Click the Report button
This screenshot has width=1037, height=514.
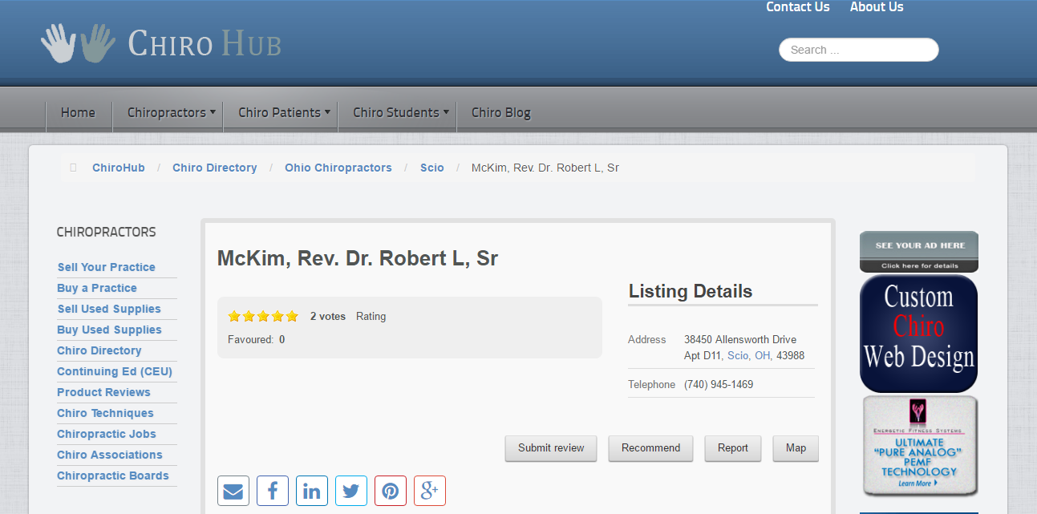[733, 448]
